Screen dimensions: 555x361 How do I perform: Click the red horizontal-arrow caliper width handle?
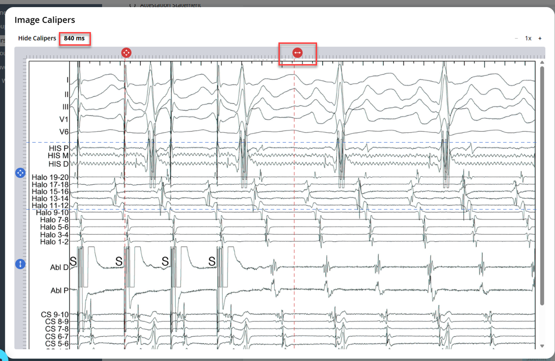point(297,53)
